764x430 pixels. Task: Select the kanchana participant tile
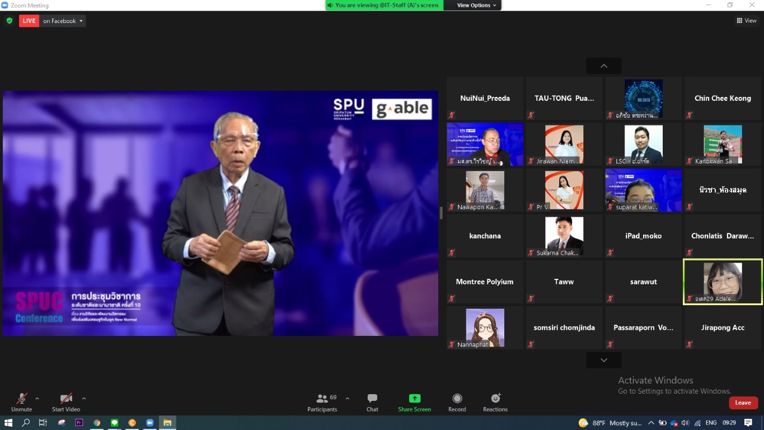tap(485, 236)
